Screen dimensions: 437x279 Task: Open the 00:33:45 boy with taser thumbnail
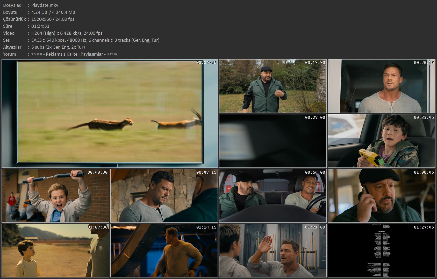(x=382, y=141)
